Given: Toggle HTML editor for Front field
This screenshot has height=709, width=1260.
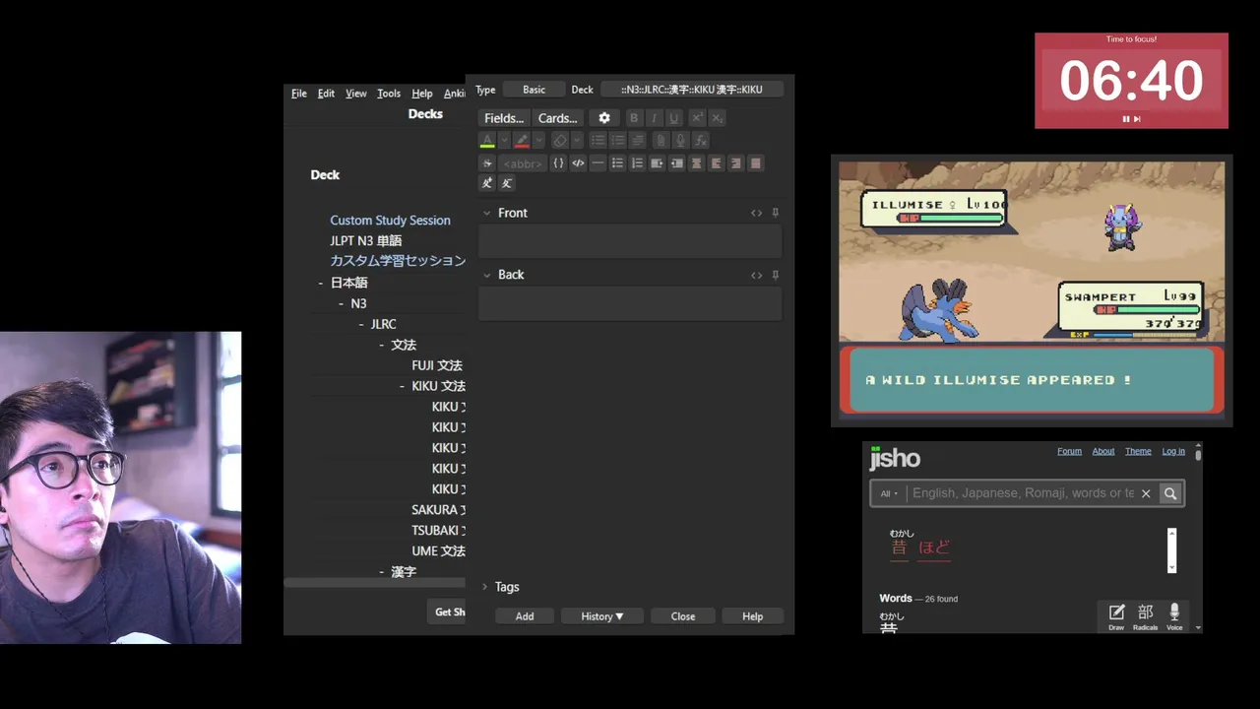Looking at the screenshot, I should (x=756, y=213).
